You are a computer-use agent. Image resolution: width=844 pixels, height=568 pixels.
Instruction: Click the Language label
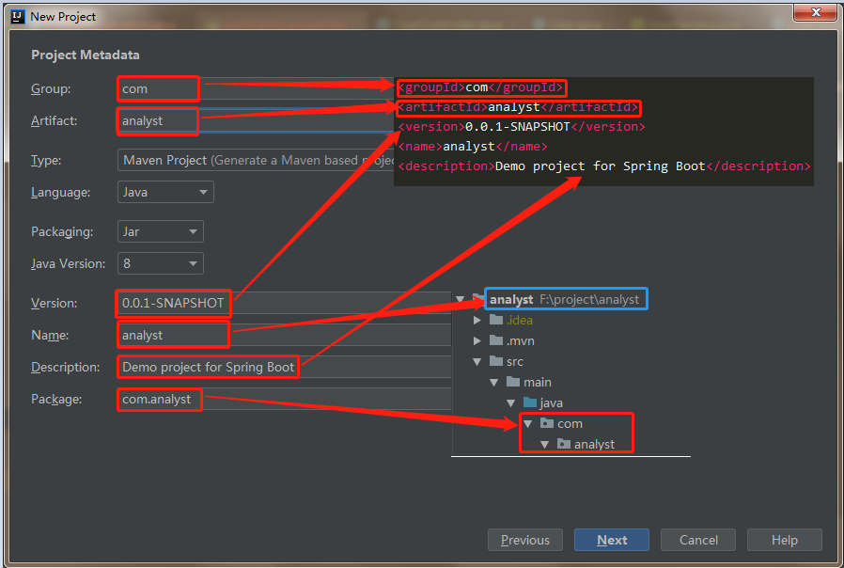point(60,192)
